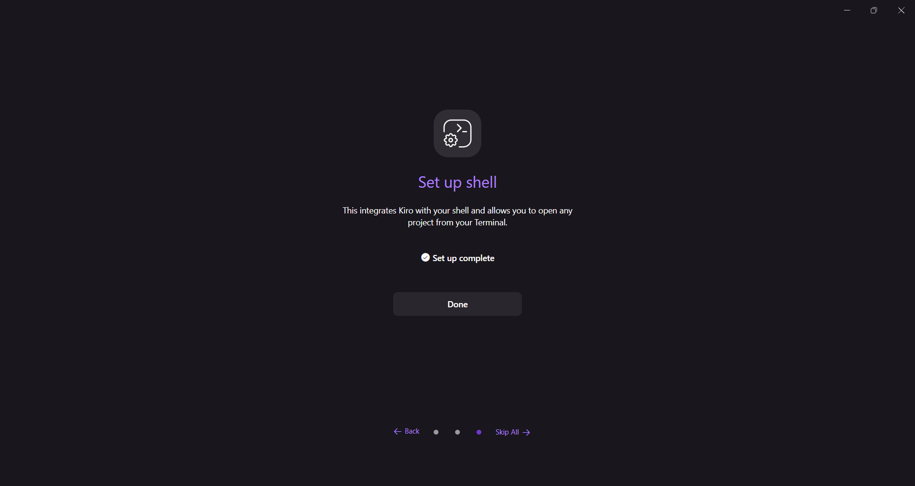915x486 pixels.
Task: Close the Kiro setup window
Action: 901,10
